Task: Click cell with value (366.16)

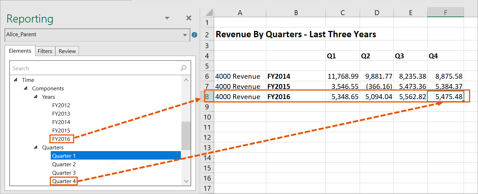Action: point(377,86)
